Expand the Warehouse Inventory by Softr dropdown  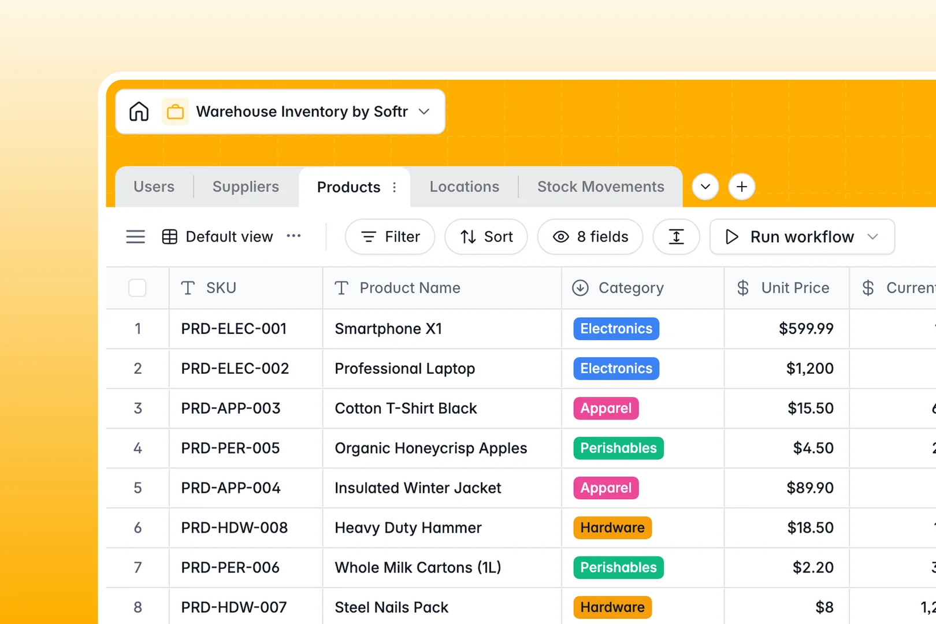424,112
